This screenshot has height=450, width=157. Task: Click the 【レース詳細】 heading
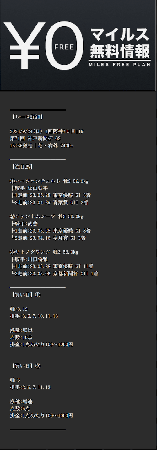[x=27, y=117]
